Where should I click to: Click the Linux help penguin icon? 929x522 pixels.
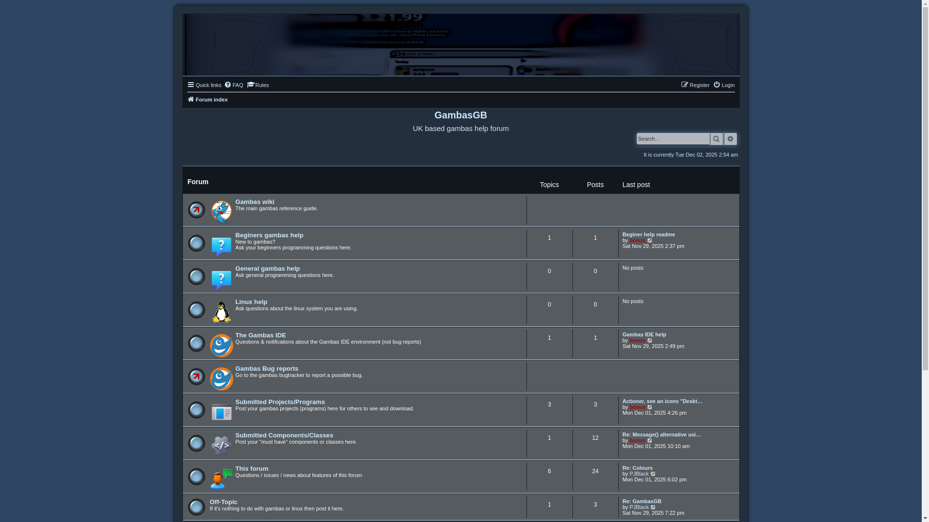tap(221, 312)
